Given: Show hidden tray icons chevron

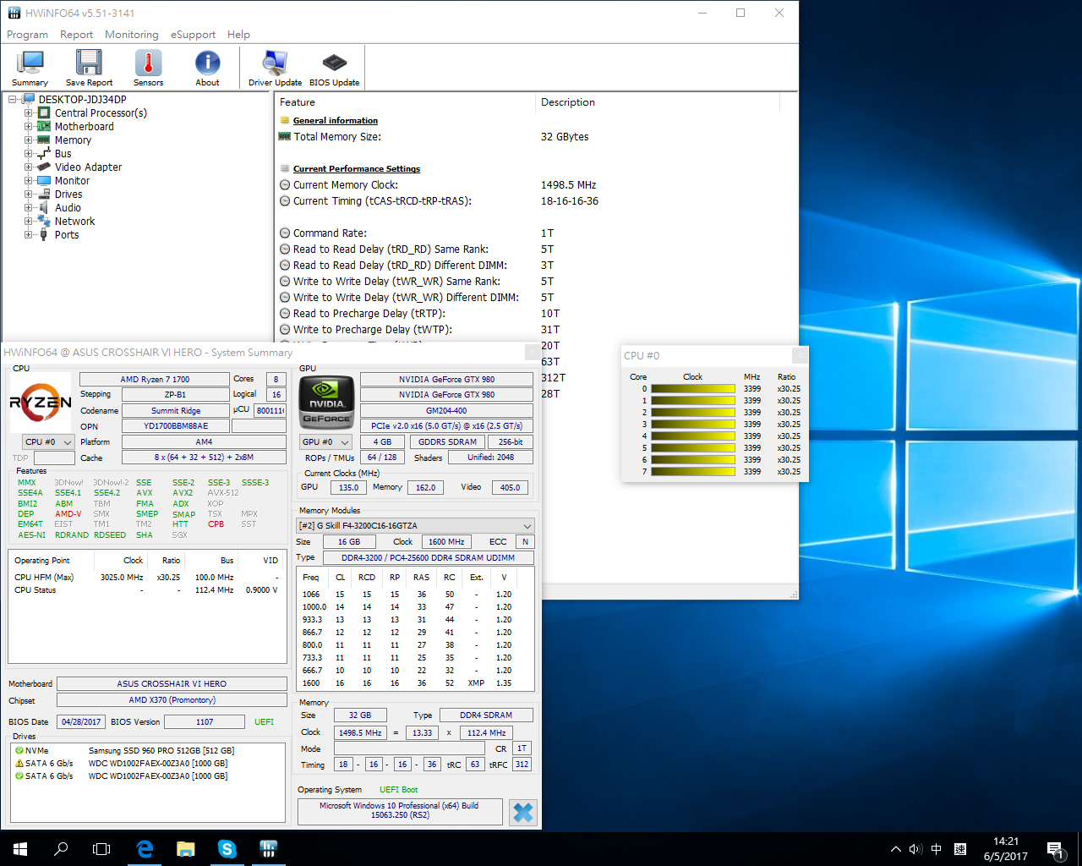Looking at the screenshot, I should tap(896, 849).
